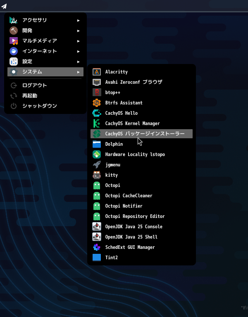Open the 開発 menu category
248x317 pixels.
click(45, 31)
